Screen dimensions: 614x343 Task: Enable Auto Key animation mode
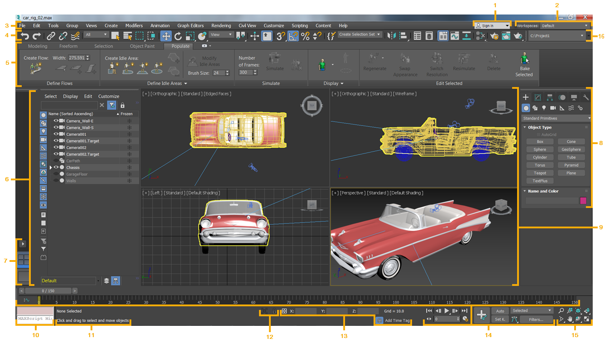tap(500, 311)
